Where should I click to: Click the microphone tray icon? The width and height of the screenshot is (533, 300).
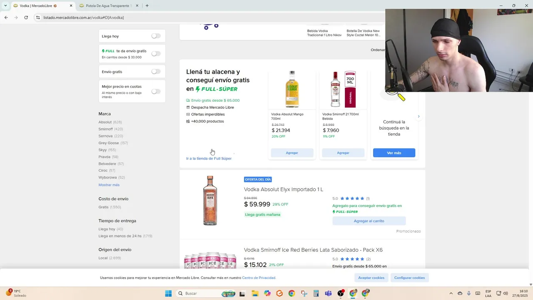point(469,293)
